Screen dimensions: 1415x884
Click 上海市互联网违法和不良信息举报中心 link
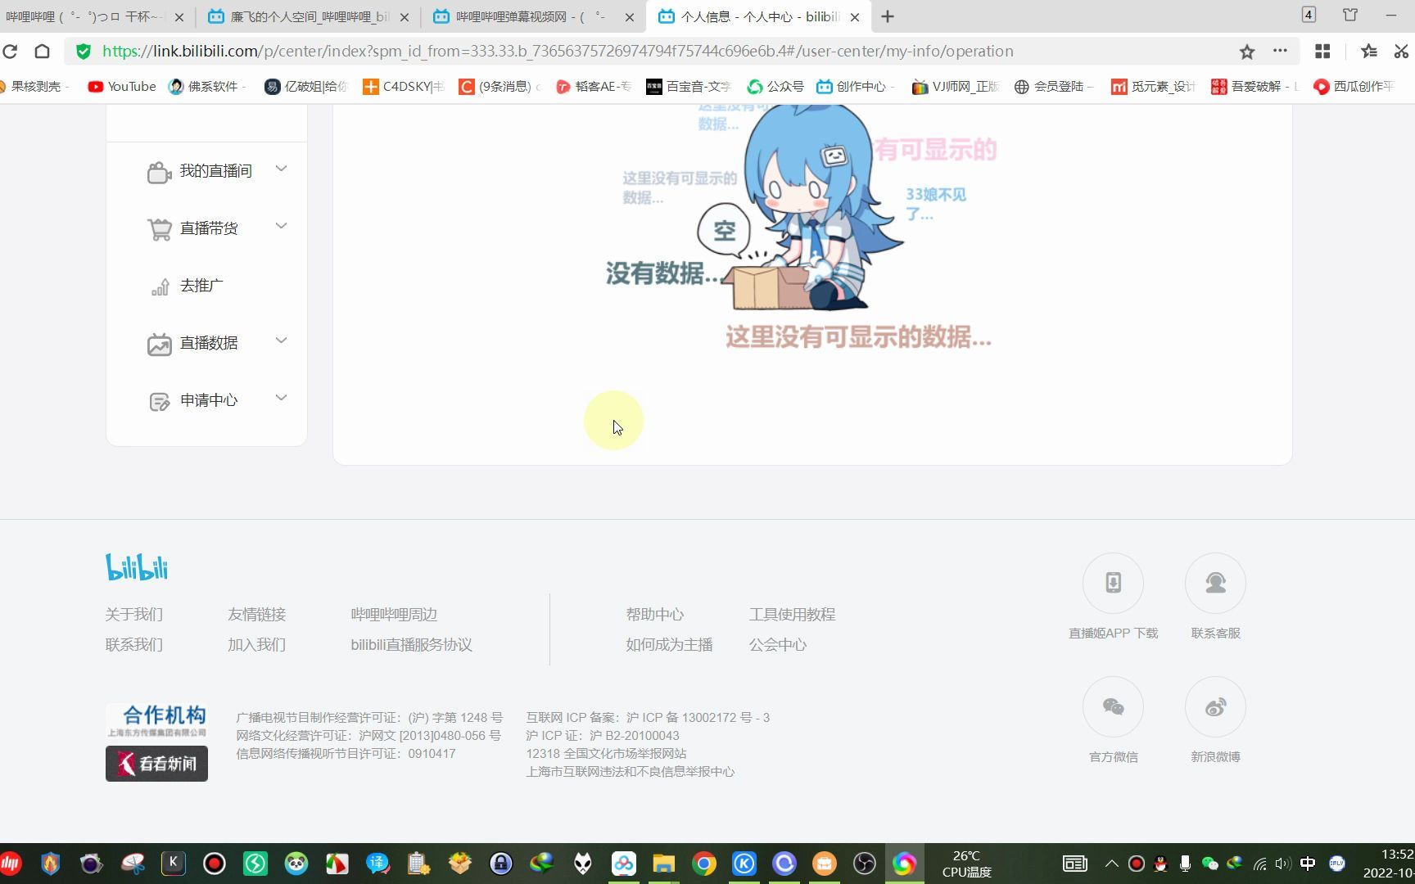630,771
